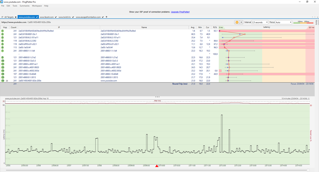Switch to the www.faceit.com tab
The image size is (319, 172).
(x=47, y=17)
